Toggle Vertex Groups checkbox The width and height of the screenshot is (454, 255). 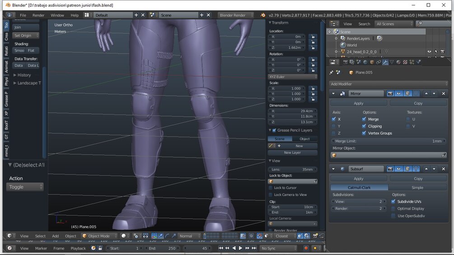point(364,133)
